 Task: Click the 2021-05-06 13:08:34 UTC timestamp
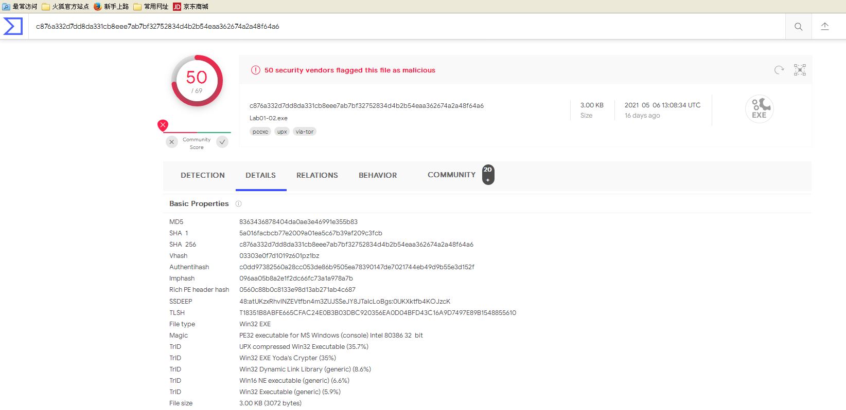(x=662, y=105)
